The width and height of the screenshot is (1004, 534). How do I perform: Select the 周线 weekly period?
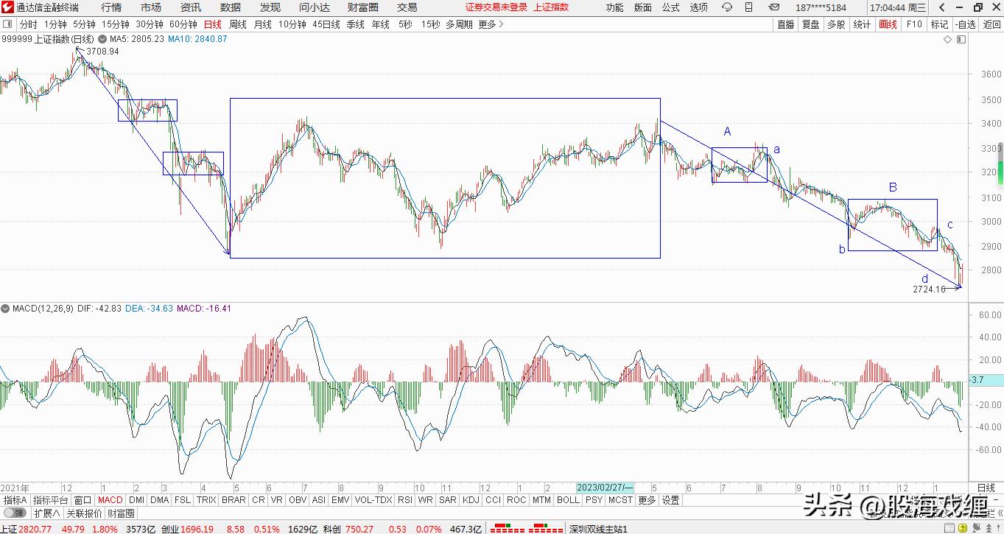[238, 24]
